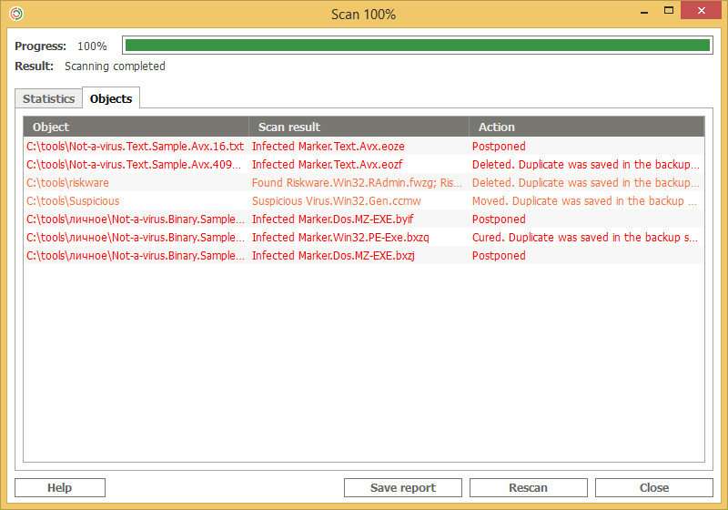The height and width of the screenshot is (510, 728).
Task: Sort by the Object column header
Action: point(136,127)
